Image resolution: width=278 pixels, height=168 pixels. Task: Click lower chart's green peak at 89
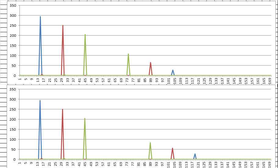pyautogui.click(x=150, y=151)
